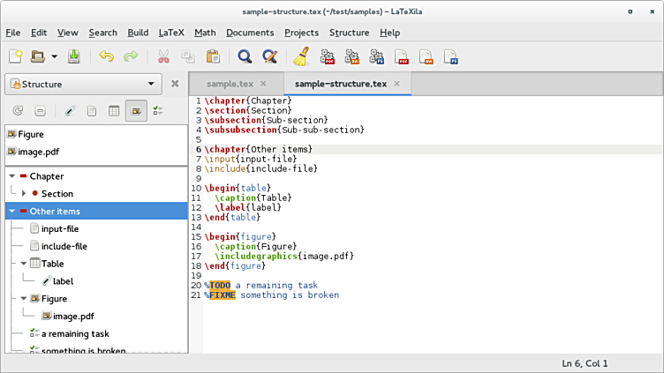The width and height of the screenshot is (664, 373).
Task: Click the Cut scissors icon
Action: coord(163,56)
